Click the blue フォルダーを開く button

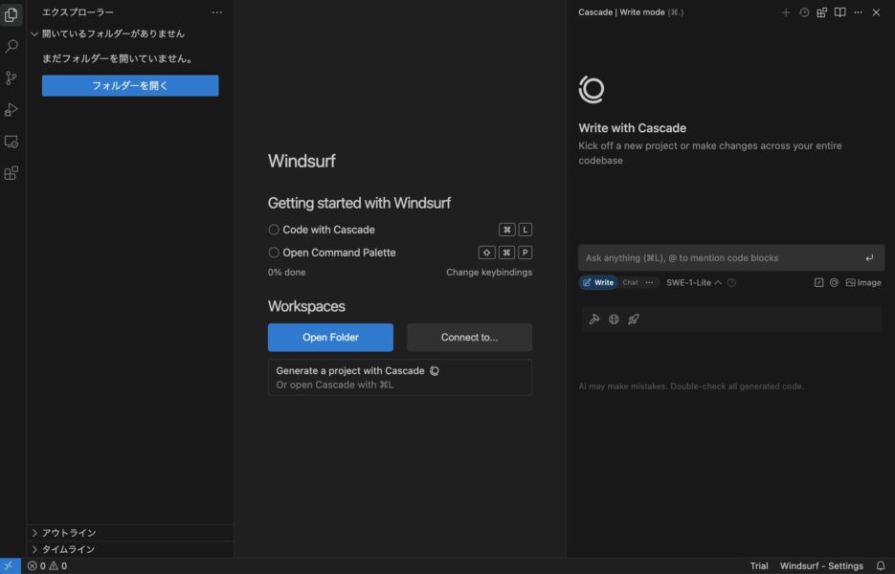pyautogui.click(x=130, y=85)
